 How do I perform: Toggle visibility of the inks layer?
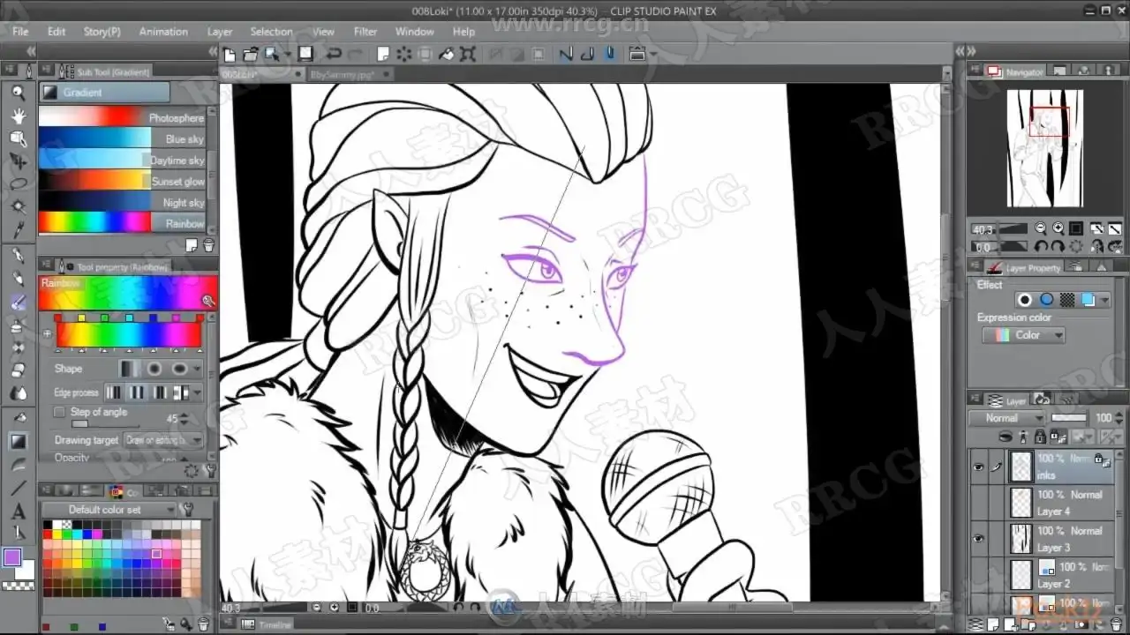click(x=978, y=467)
